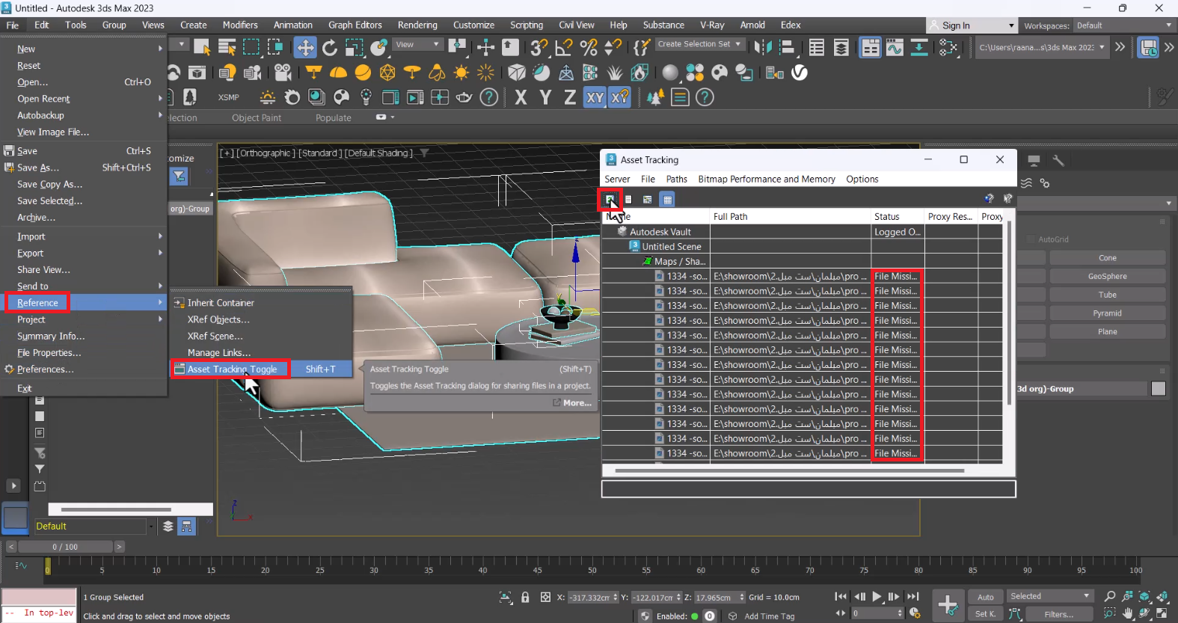The height and width of the screenshot is (623, 1178).
Task: Open the Rendering menu
Action: click(x=417, y=25)
